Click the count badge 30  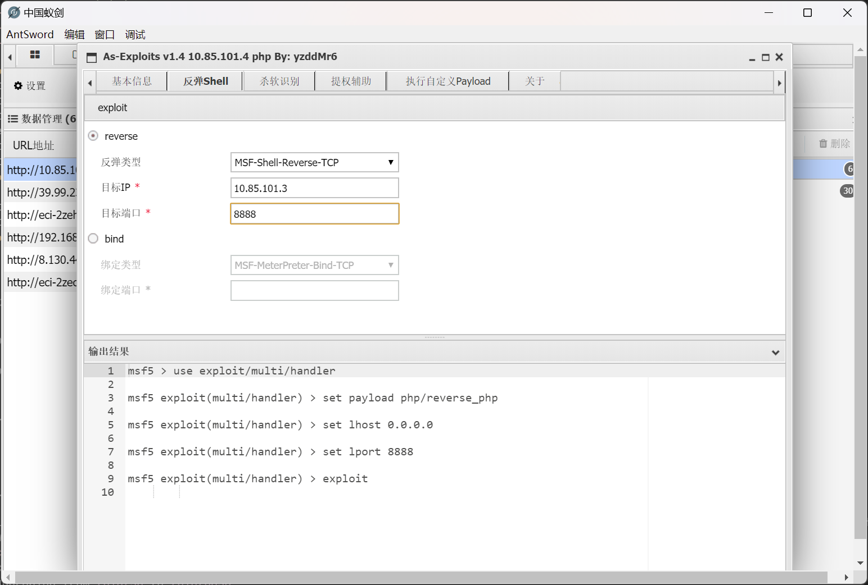pyautogui.click(x=847, y=191)
